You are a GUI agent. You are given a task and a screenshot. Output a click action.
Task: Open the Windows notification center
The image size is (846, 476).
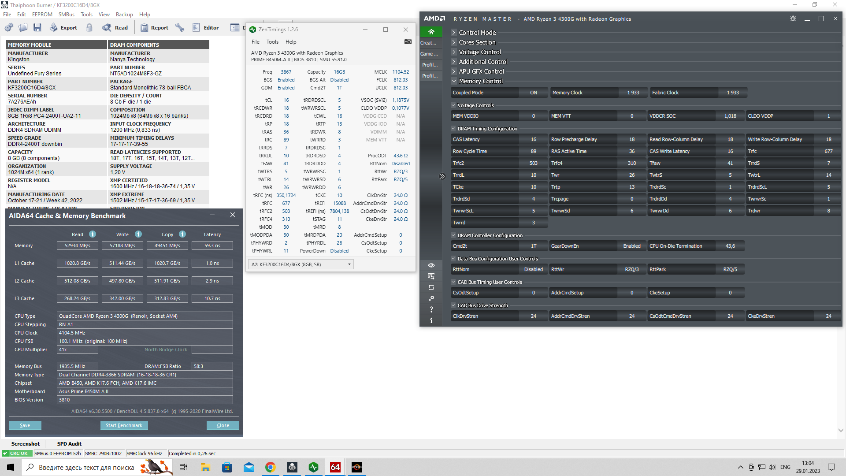[x=831, y=467]
